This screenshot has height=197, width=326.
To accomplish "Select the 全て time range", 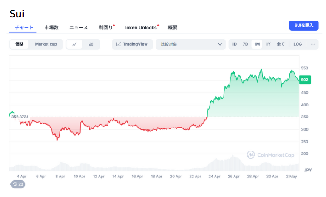I will [280, 44].
